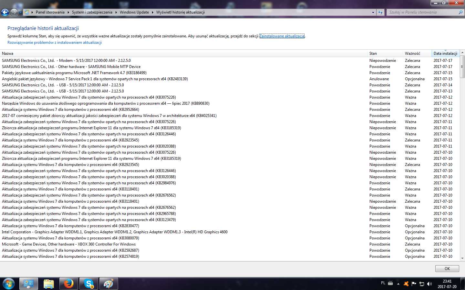Viewport: 465px width, 290px height.
Task: Select the security update KB3123479 row
Action: pyautogui.click(x=230, y=220)
